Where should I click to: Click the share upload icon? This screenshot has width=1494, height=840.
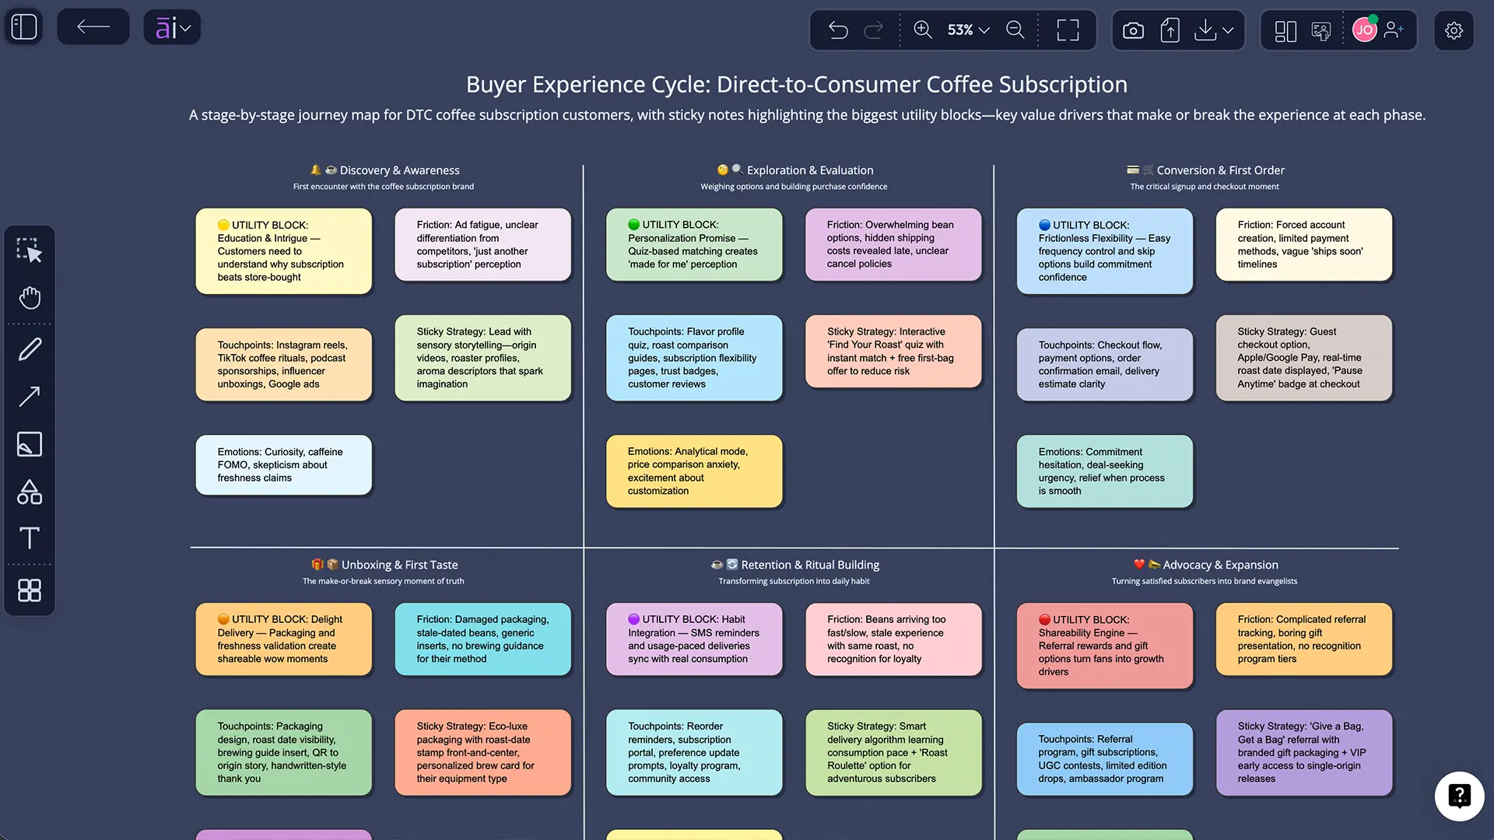pos(1170,30)
